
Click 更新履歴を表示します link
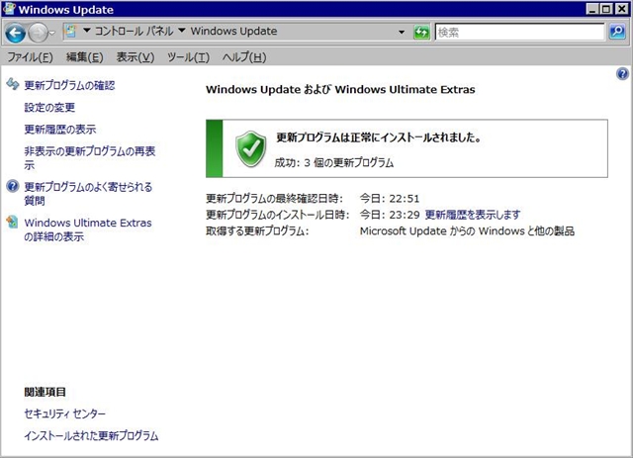pyautogui.click(x=473, y=215)
